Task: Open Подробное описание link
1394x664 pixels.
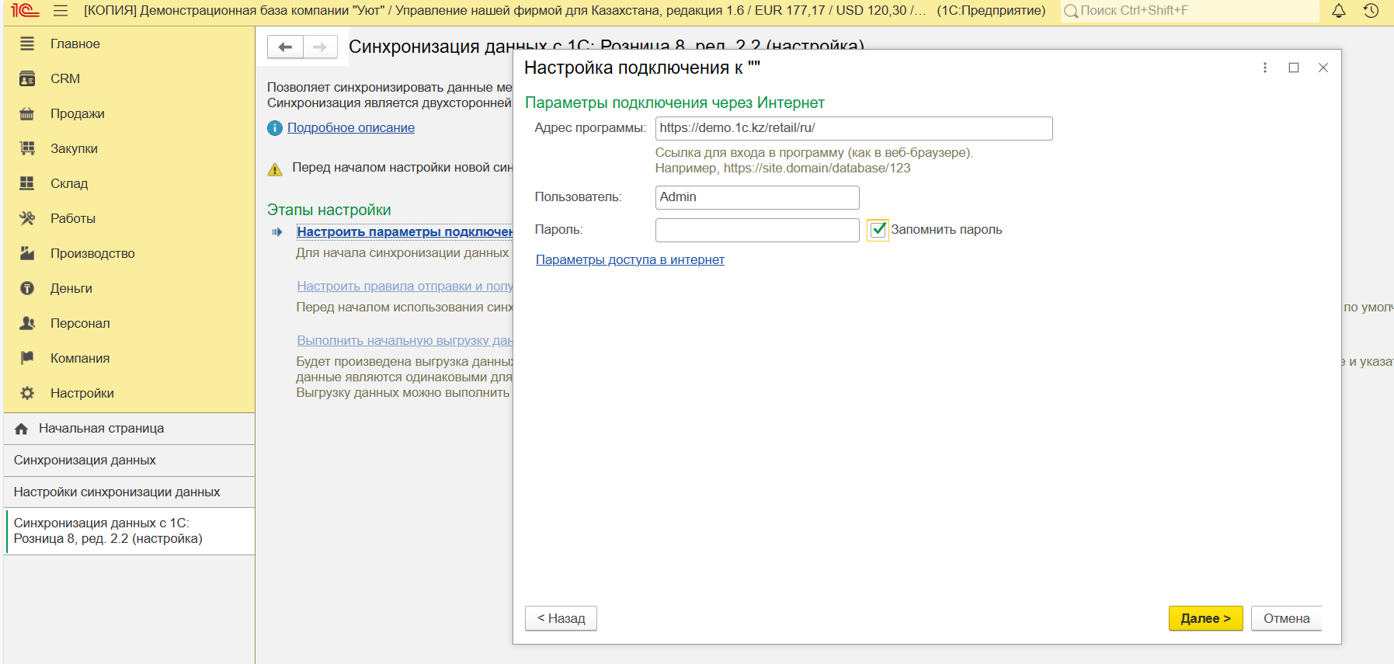Action: coord(350,128)
